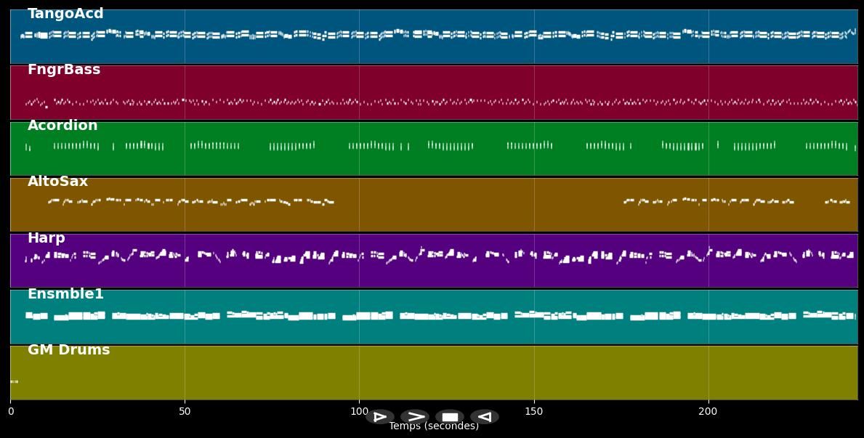Image resolution: width=864 pixels, height=438 pixels.
Task: Click the Acordion track name
Action: 62,126
